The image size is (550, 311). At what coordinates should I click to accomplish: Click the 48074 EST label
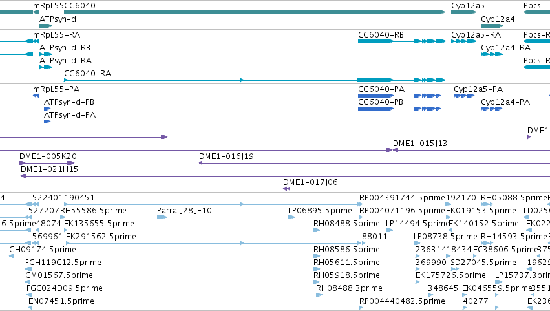point(48,224)
